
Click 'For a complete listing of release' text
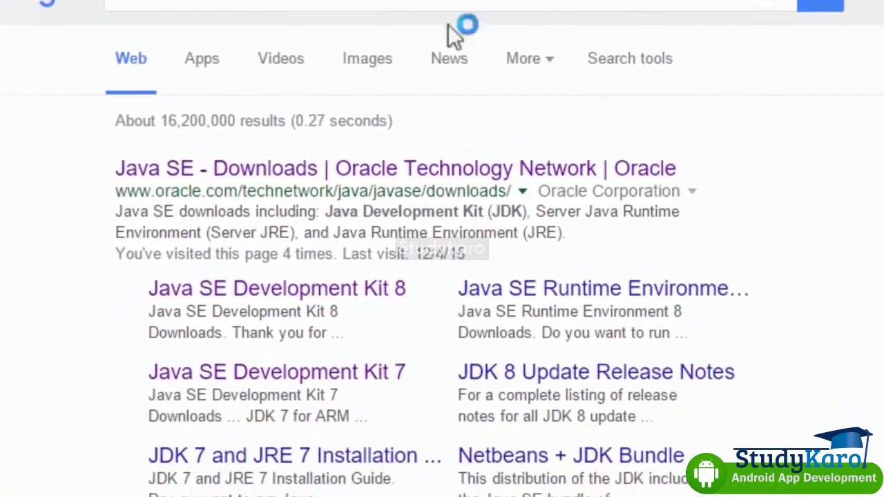coord(567,396)
